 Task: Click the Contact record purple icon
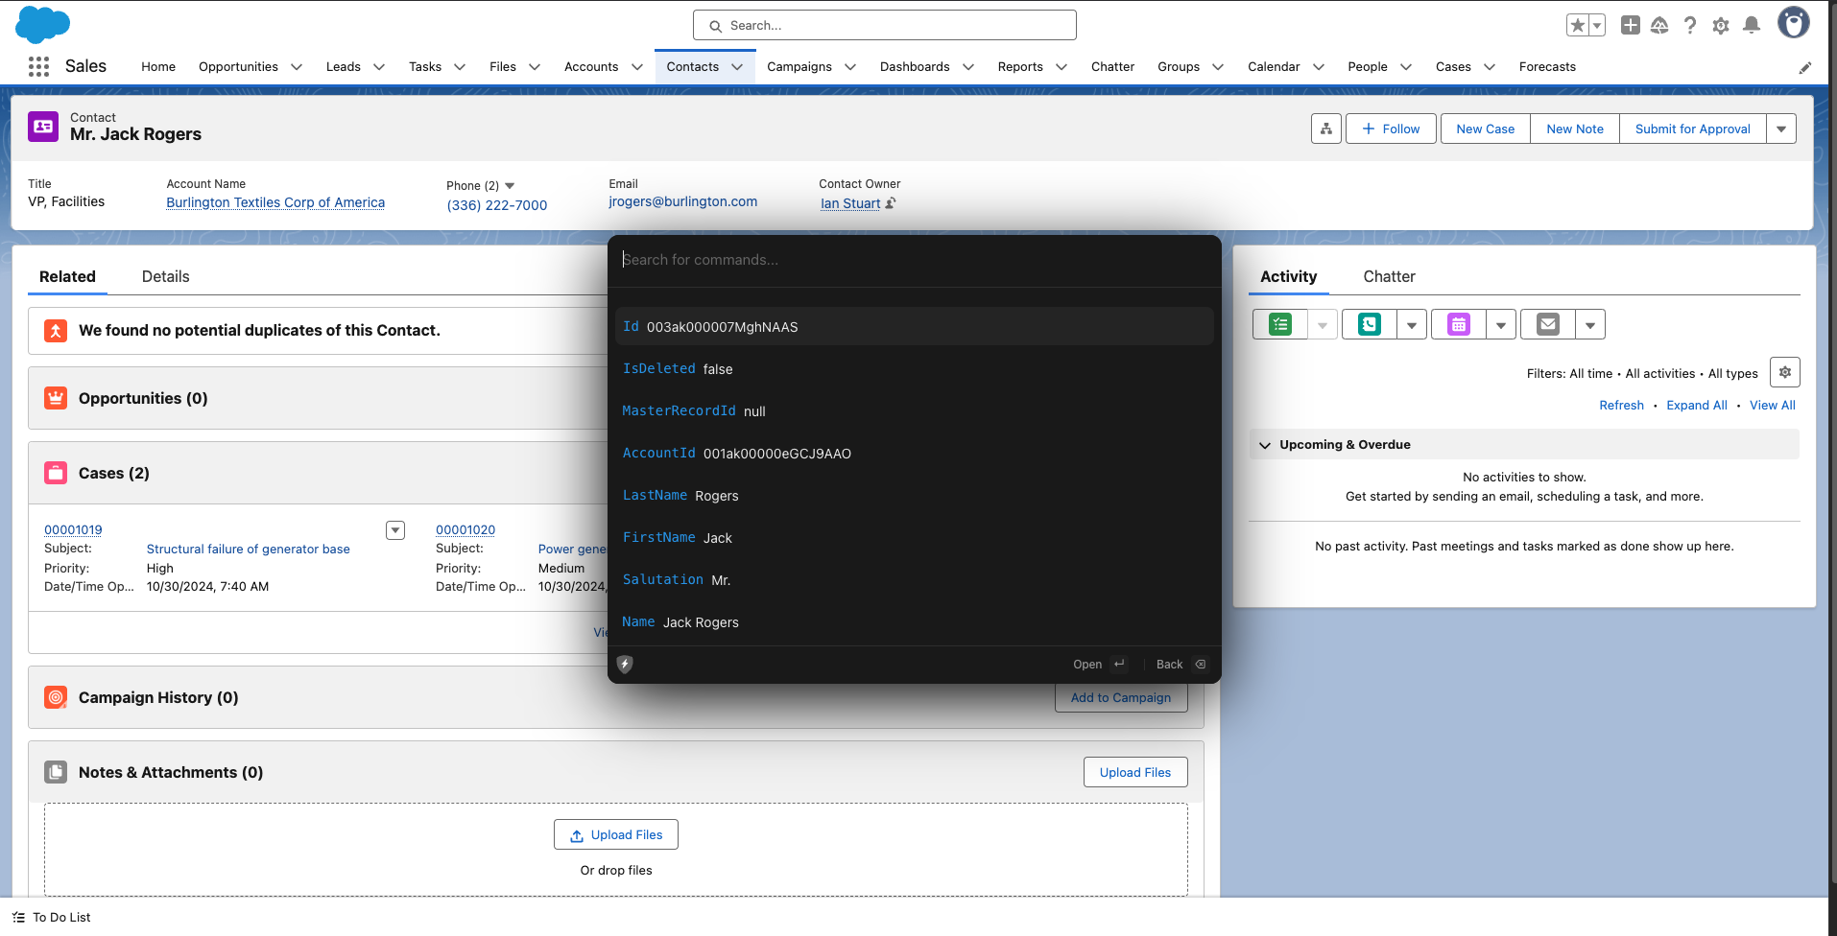click(43, 127)
